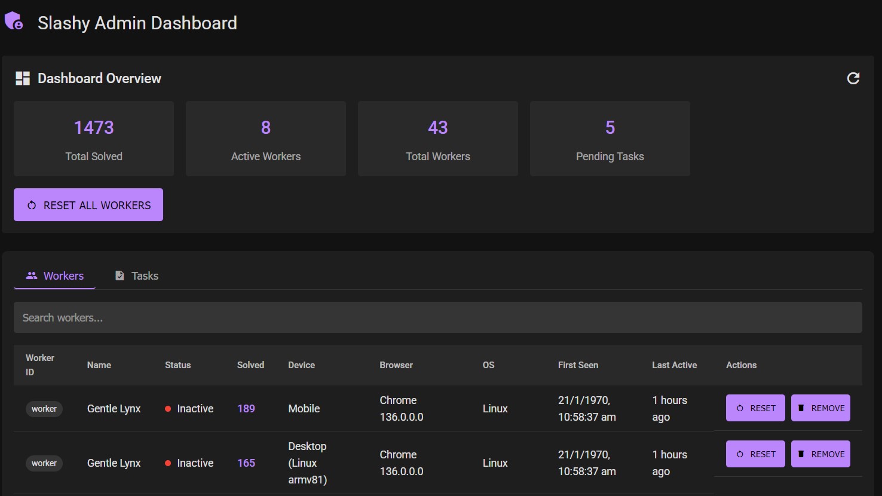882x496 pixels.
Task: Click the 43 Total Workers card
Action: [x=438, y=139]
